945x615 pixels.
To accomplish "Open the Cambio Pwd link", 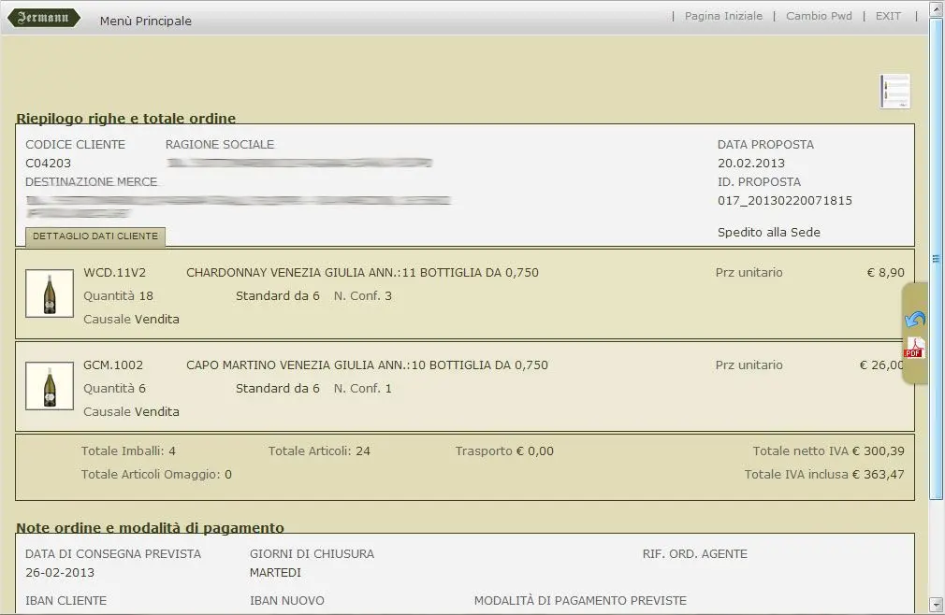I will [819, 16].
